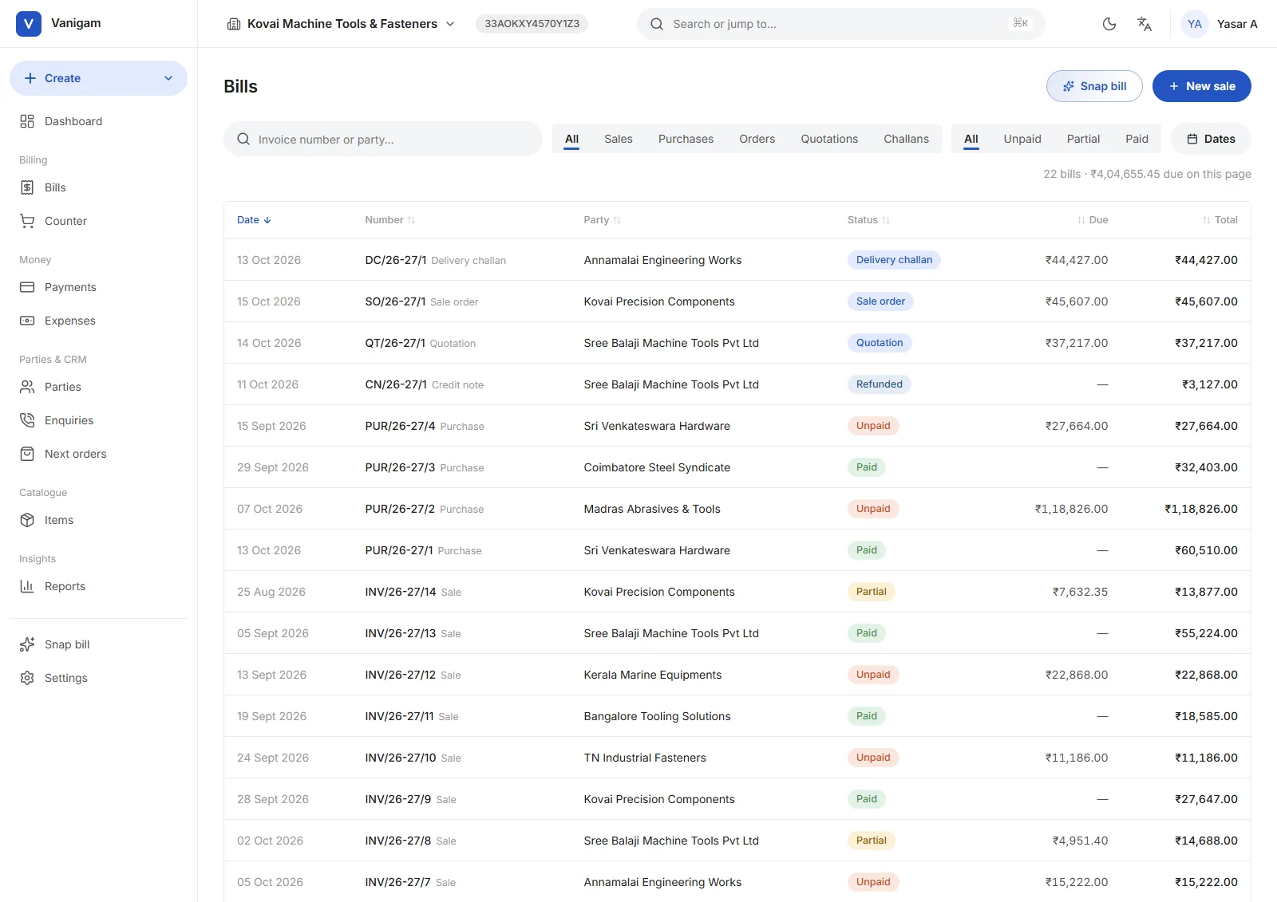This screenshot has height=902, width=1277.
Task: Toggle dark mode moon icon
Action: [x=1109, y=24]
